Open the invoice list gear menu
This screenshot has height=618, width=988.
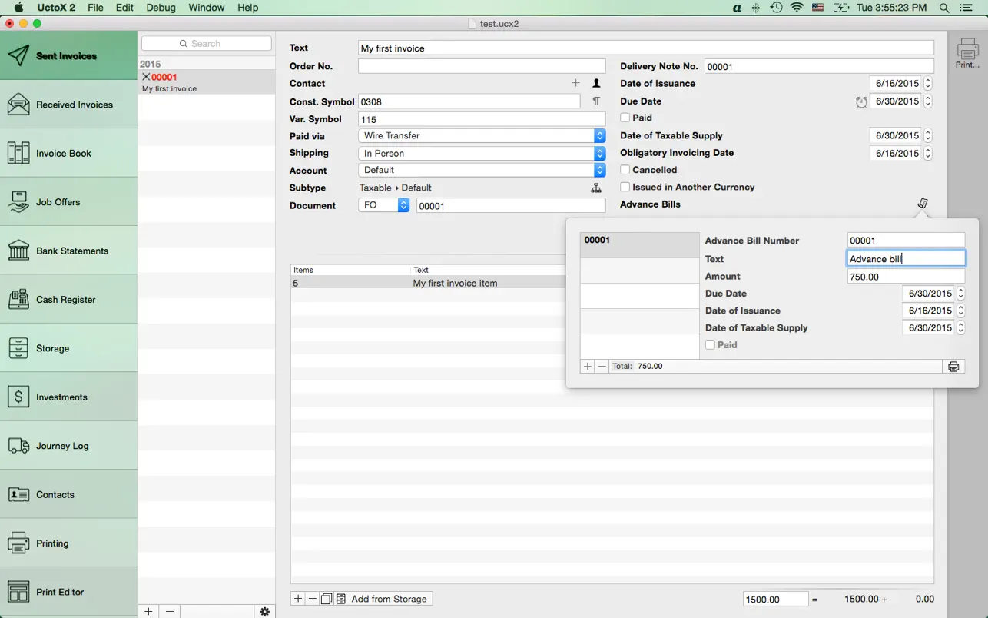(264, 611)
